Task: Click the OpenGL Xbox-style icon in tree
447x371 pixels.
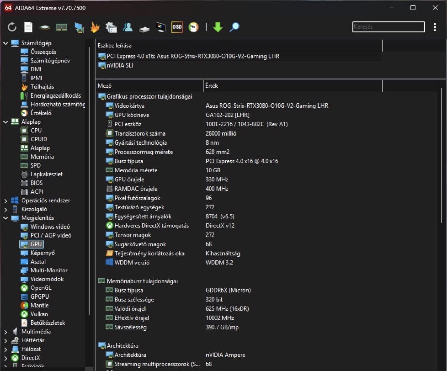Action: click(x=24, y=288)
